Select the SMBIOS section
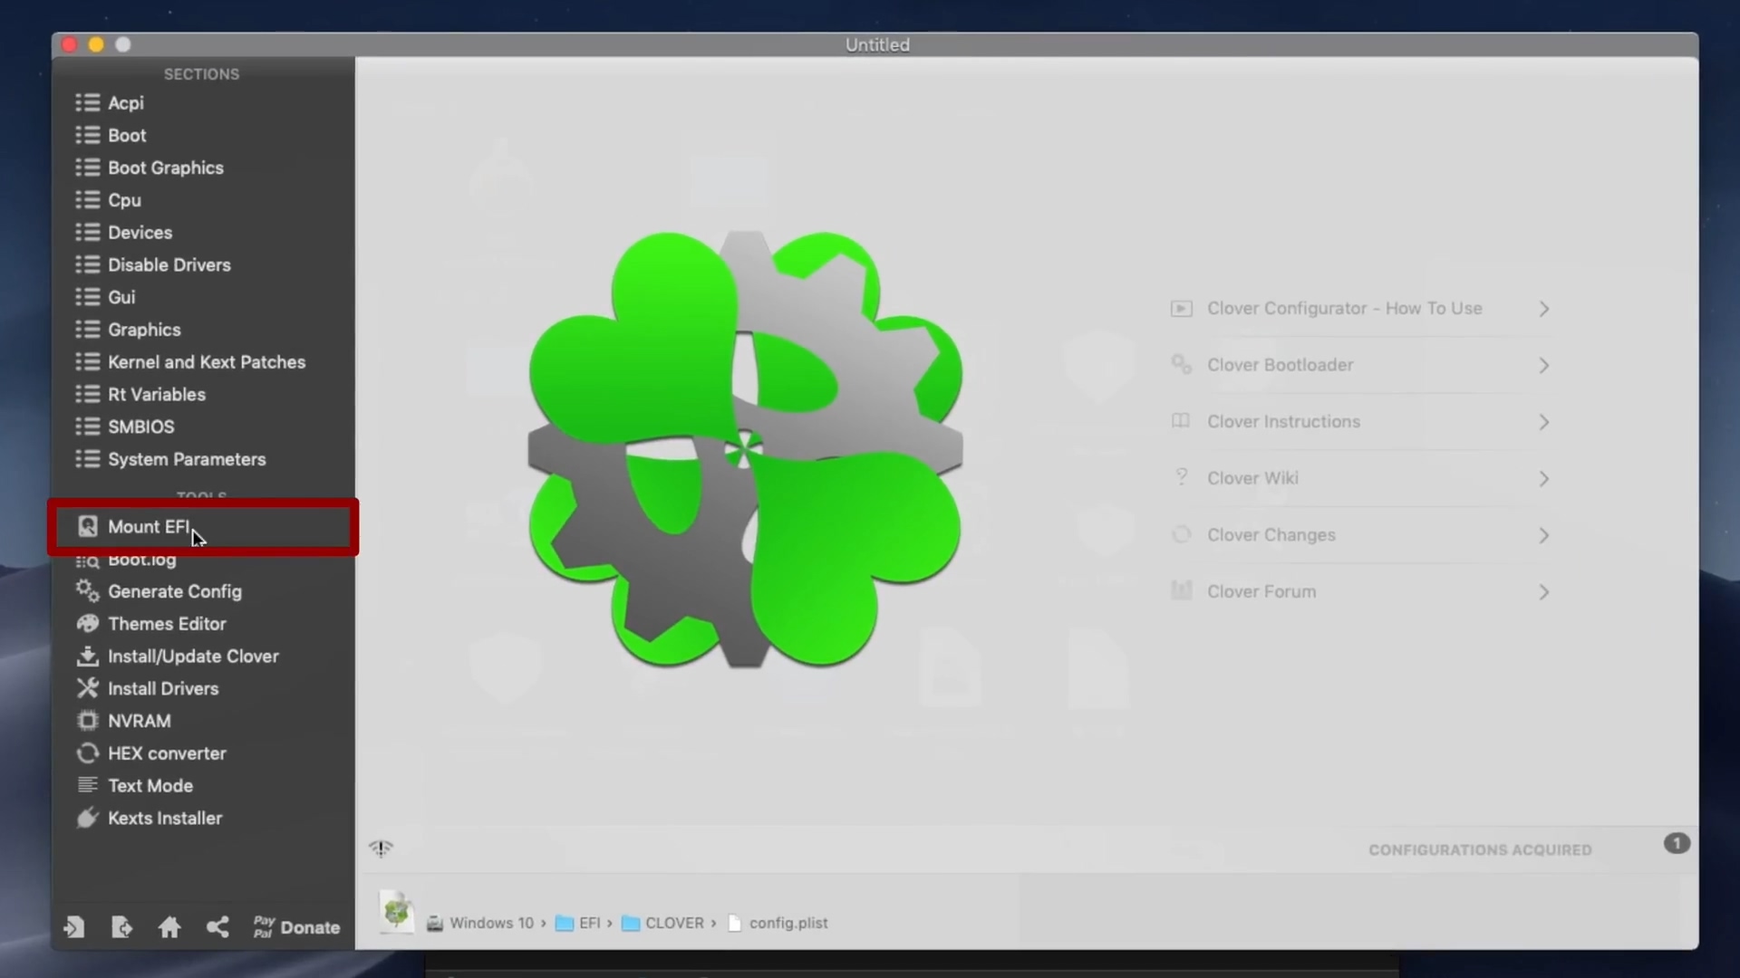 pos(141,427)
